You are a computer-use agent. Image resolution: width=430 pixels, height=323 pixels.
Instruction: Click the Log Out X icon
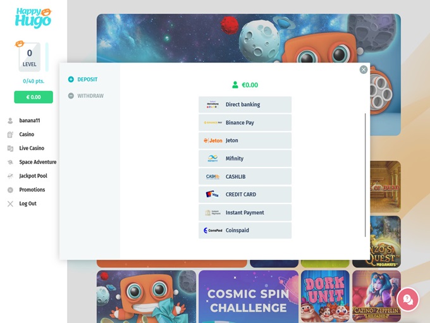click(x=10, y=204)
